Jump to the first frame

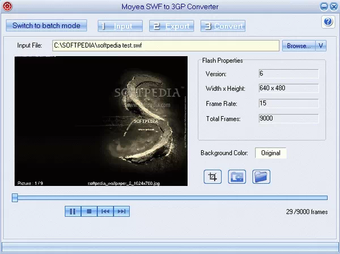click(x=105, y=211)
